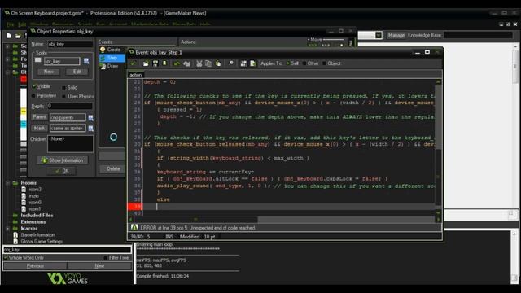The height and width of the screenshot is (293, 521).
Task: Open the find/search magnifier icon
Action: pos(231,63)
